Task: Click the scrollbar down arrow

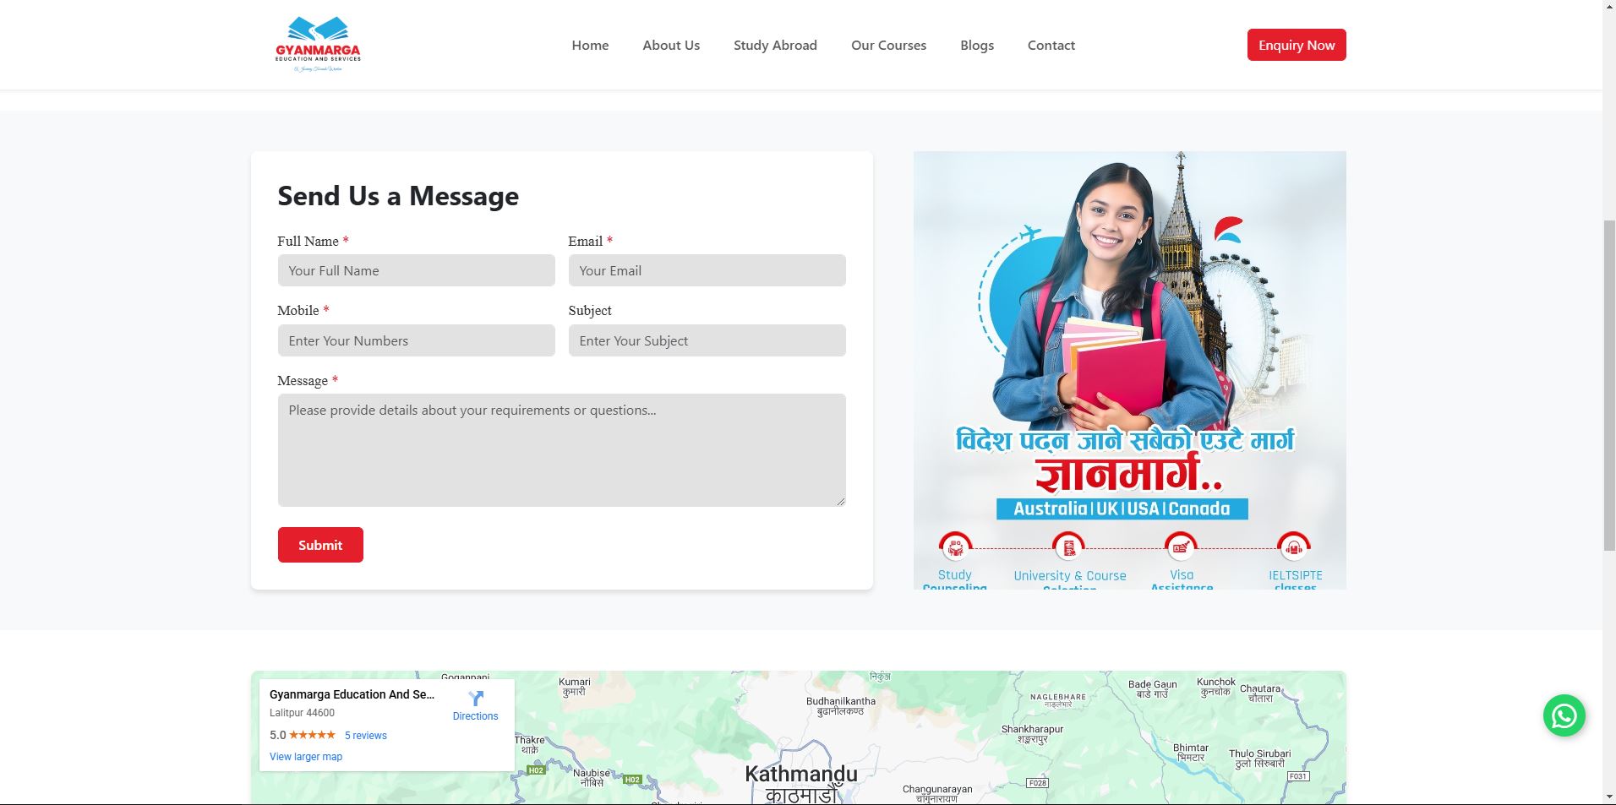Action: pos(1609,797)
